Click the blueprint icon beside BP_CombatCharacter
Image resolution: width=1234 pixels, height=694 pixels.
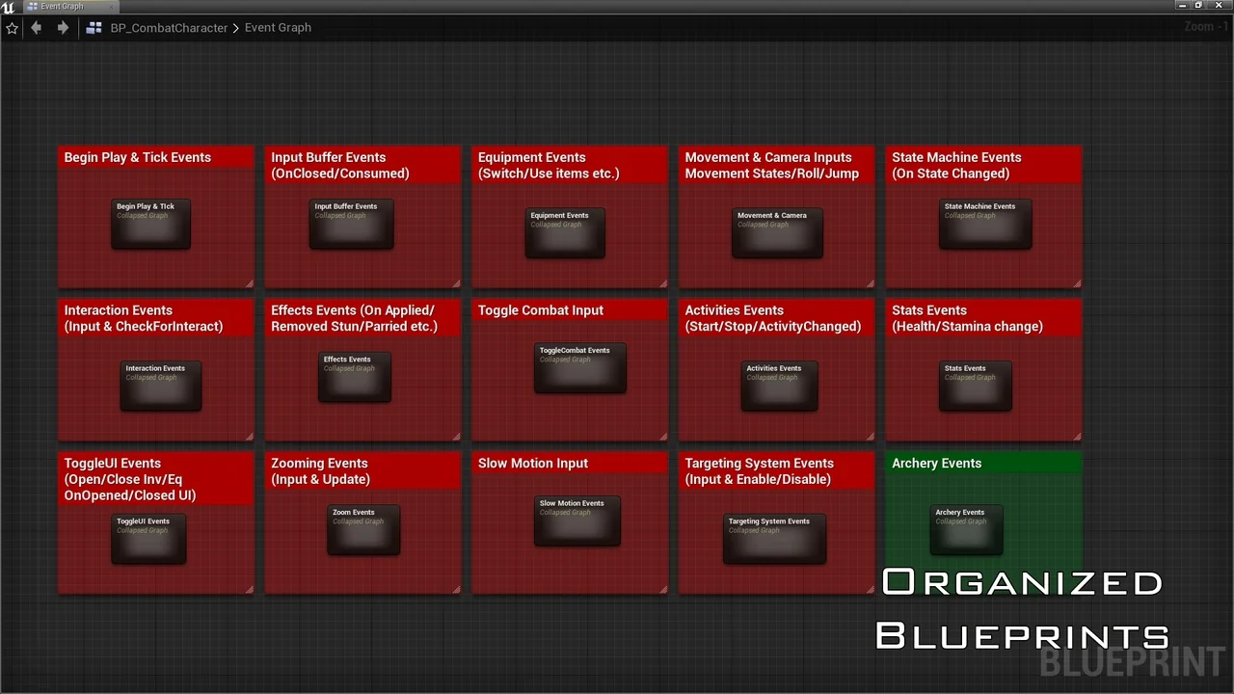(x=94, y=28)
